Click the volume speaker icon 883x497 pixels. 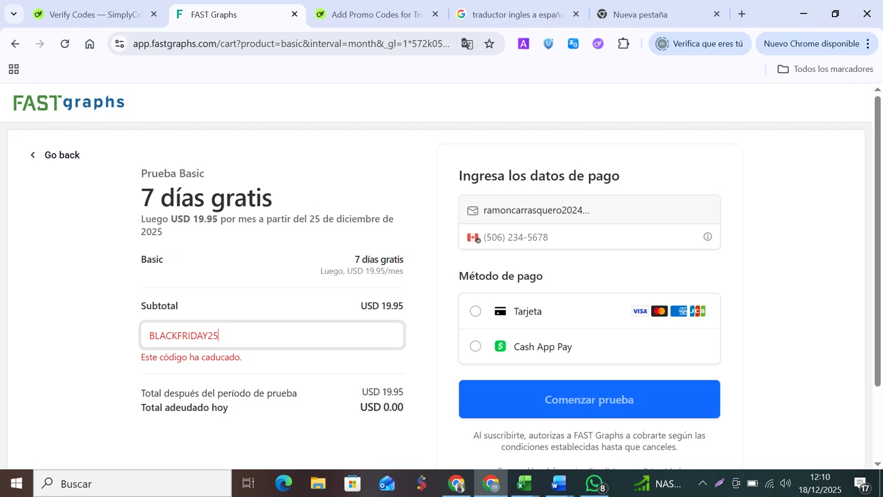(x=786, y=483)
